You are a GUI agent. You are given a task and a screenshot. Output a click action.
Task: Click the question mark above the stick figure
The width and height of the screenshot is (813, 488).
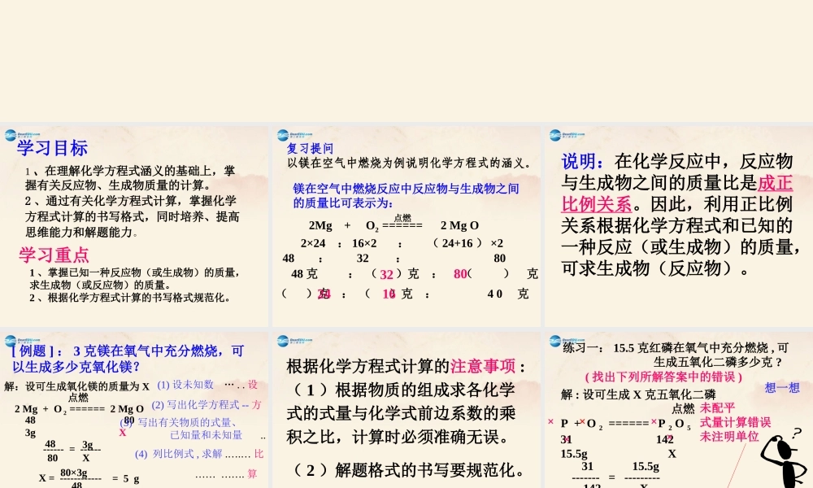[x=795, y=434]
